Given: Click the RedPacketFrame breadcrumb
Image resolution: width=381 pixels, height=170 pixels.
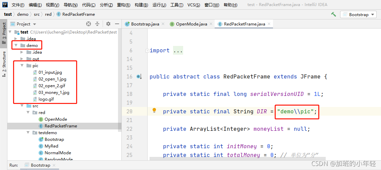Looking at the screenshot, I should point(76,14).
